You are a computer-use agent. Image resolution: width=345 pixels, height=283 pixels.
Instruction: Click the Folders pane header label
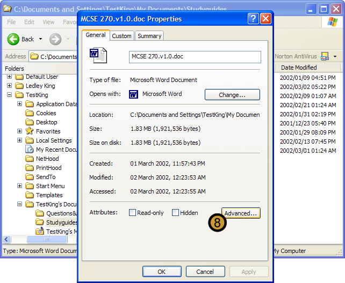click(15, 69)
